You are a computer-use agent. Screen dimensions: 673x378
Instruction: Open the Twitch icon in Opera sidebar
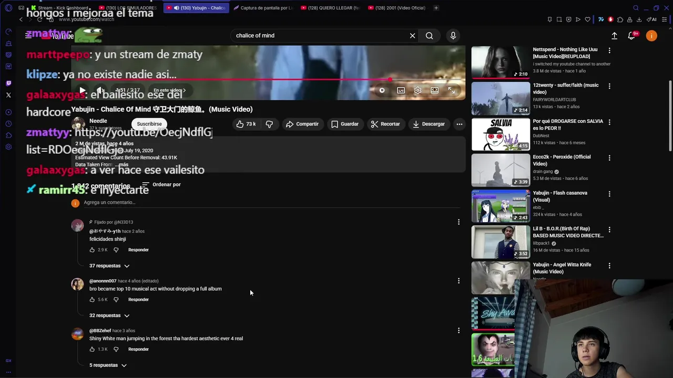point(8,83)
